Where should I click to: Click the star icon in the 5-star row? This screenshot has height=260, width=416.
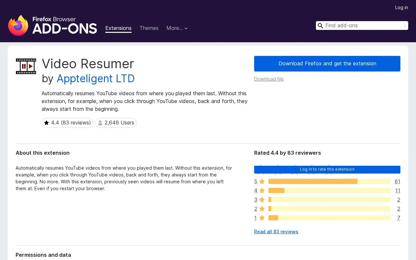[x=262, y=181]
